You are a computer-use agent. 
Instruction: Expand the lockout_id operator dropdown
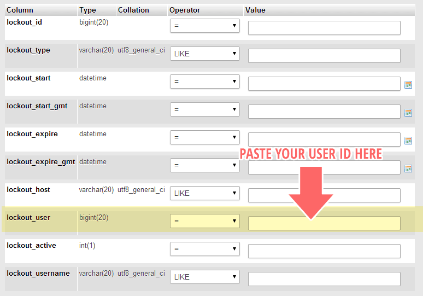204,26
